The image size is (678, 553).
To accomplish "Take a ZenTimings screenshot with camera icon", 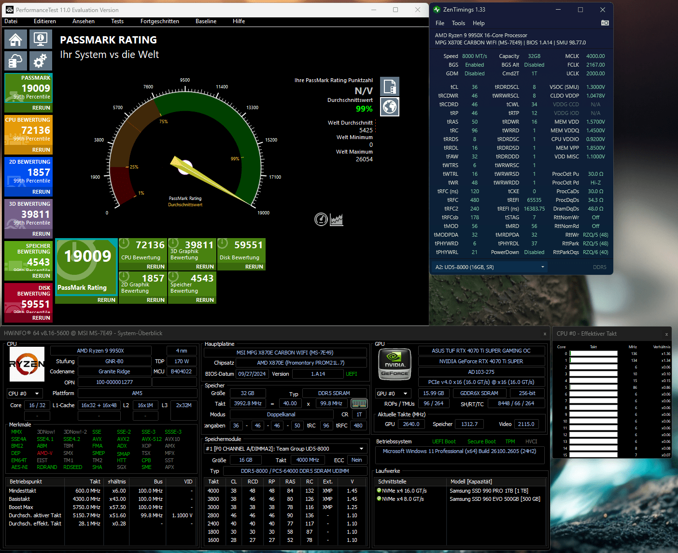I will [605, 23].
